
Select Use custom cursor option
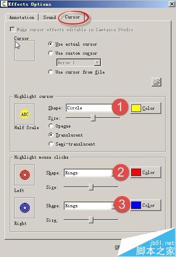51,53
